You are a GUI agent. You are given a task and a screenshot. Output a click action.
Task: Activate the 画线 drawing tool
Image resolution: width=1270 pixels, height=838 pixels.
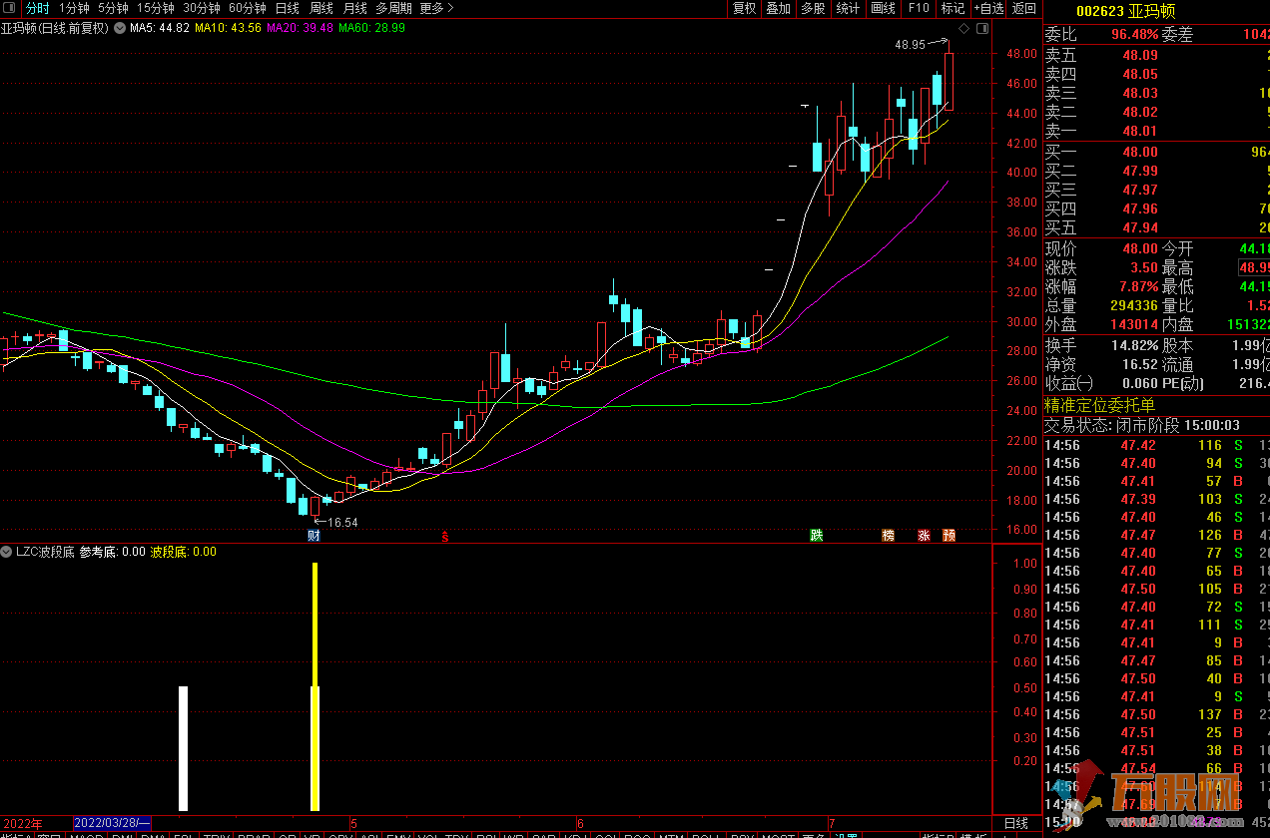(x=883, y=8)
